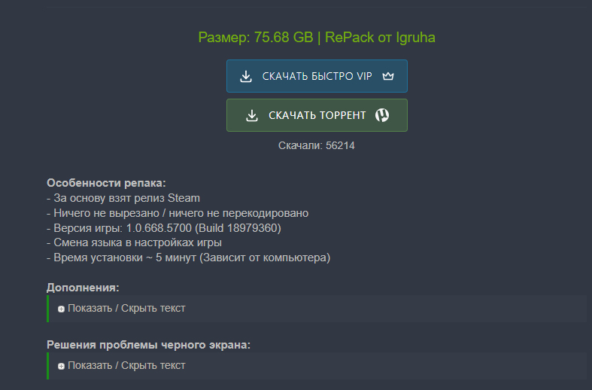The width and height of the screenshot is (592, 390).
Task: Click the download arrow on the torrent button
Action: coord(252,116)
